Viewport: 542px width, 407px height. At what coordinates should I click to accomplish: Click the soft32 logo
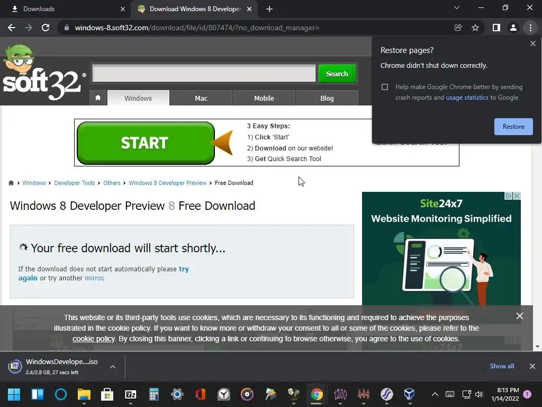pos(43,73)
